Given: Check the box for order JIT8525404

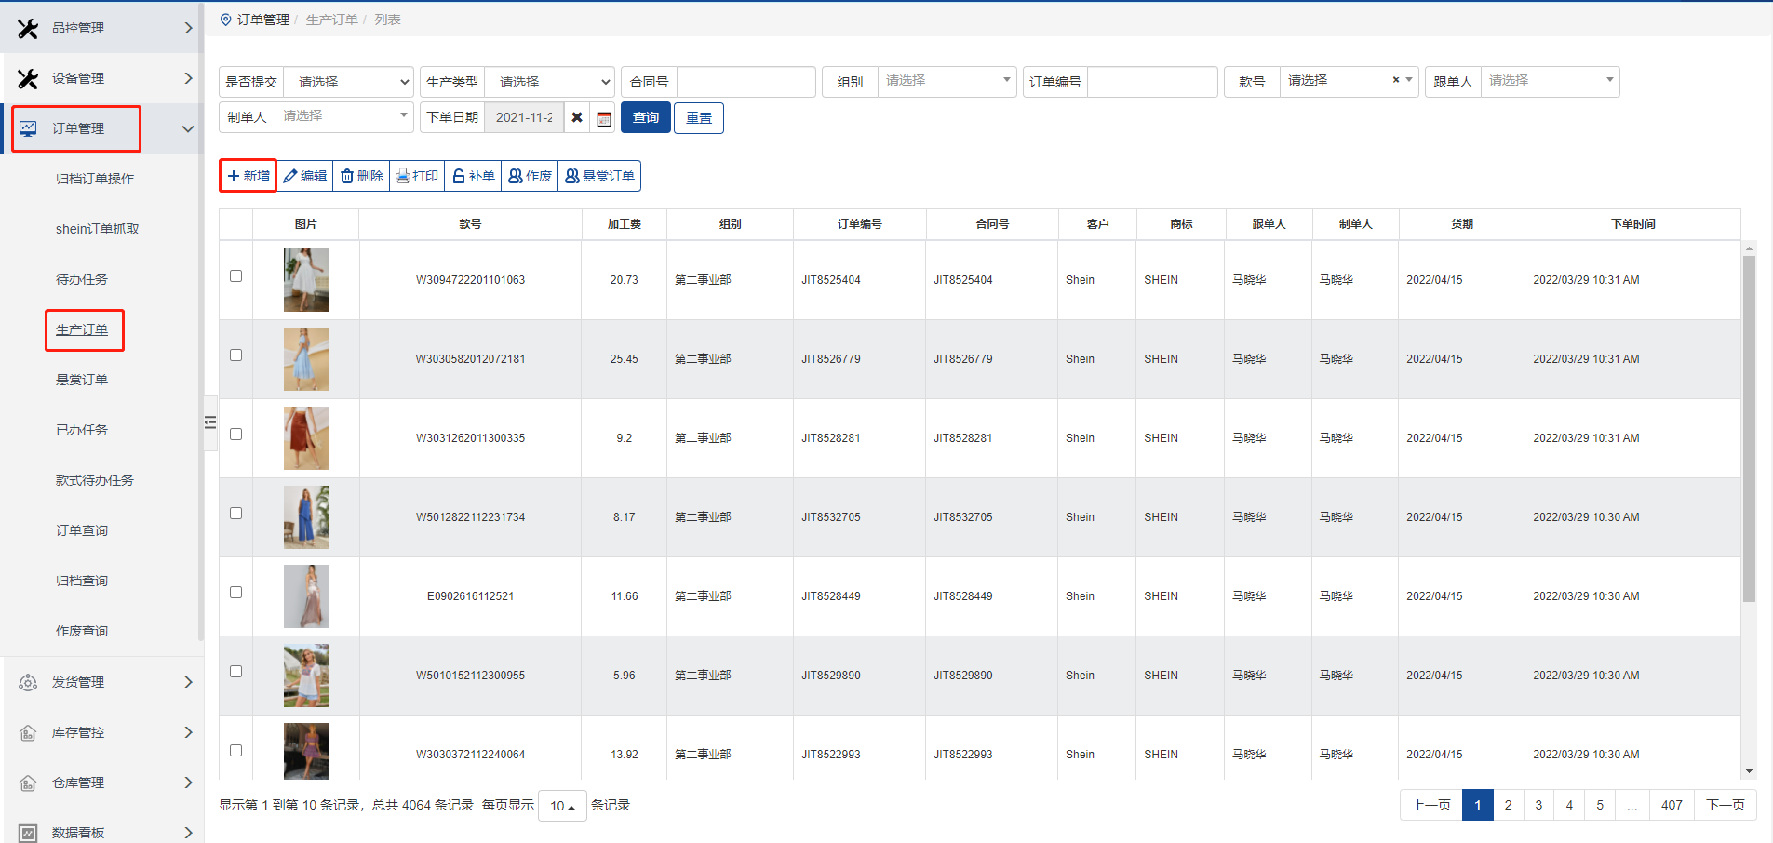Looking at the screenshot, I should click(x=236, y=276).
